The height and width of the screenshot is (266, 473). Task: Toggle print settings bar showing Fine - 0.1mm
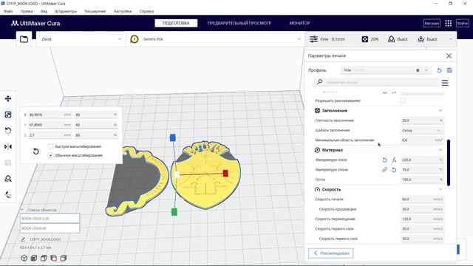[x=381, y=39]
